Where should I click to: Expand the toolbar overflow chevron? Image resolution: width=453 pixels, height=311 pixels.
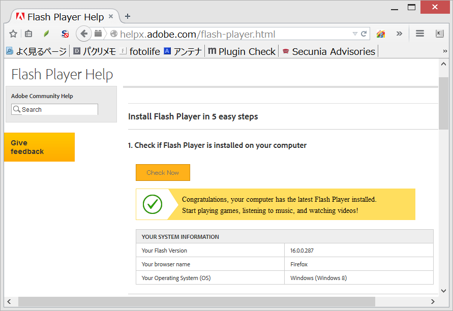click(399, 34)
